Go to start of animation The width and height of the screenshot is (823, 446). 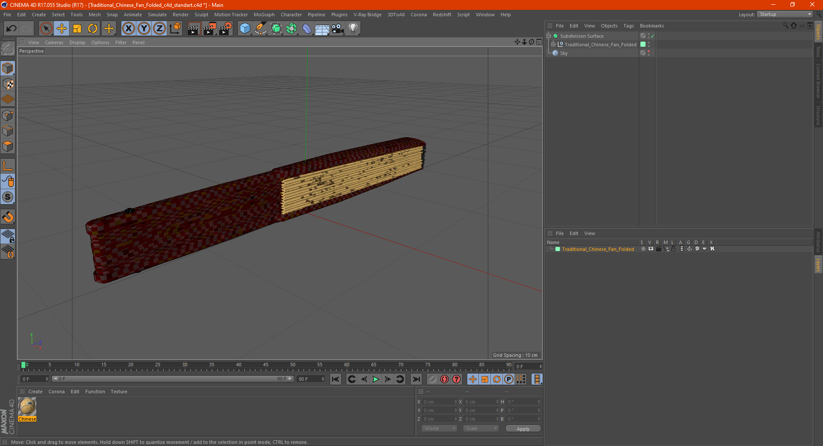coord(336,379)
